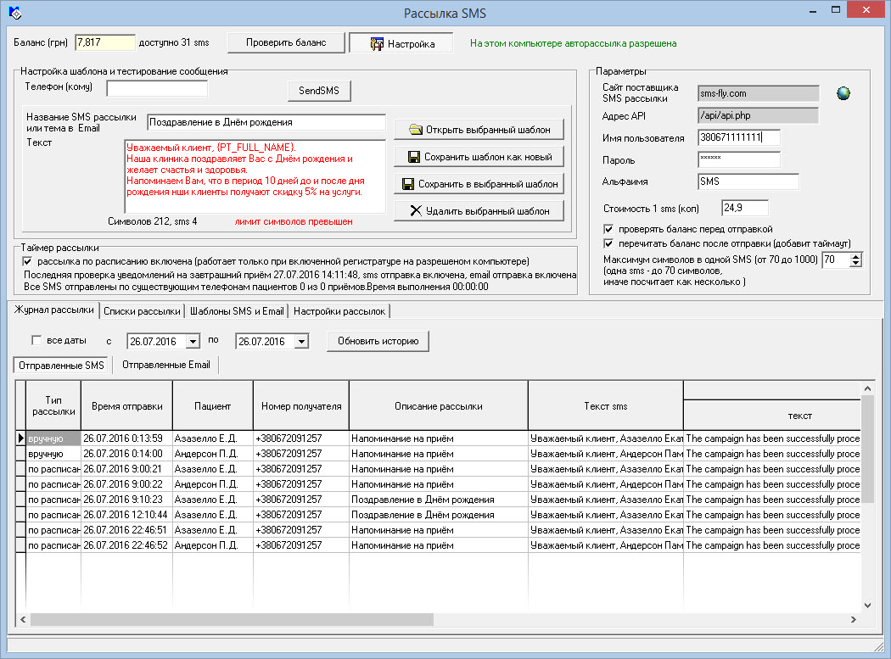Delete template via Удалить выбранный шаблон
Image resolution: width=891 pixels, height=659 pixels.
[479, 211]
